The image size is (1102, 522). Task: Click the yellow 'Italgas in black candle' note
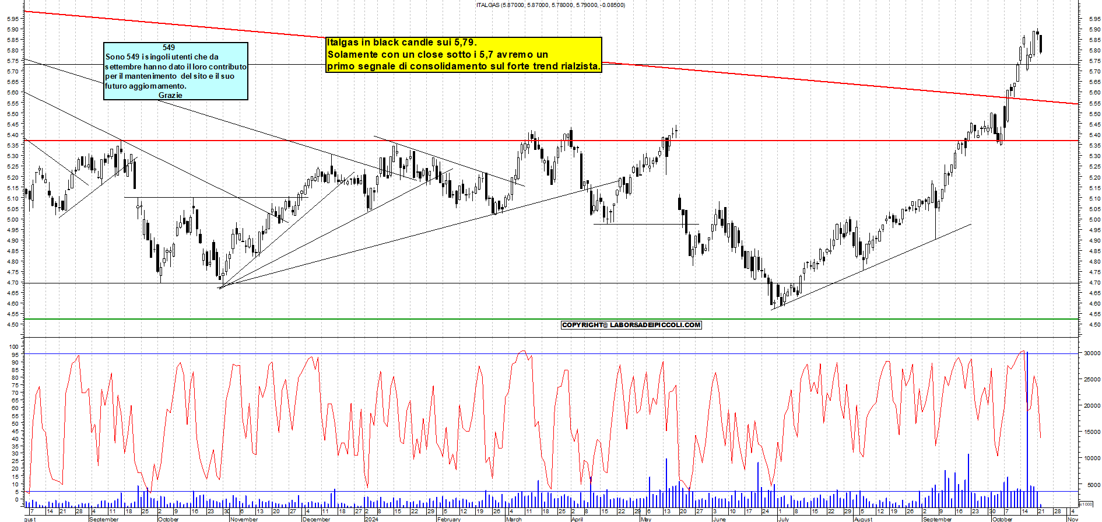(464, 54)
